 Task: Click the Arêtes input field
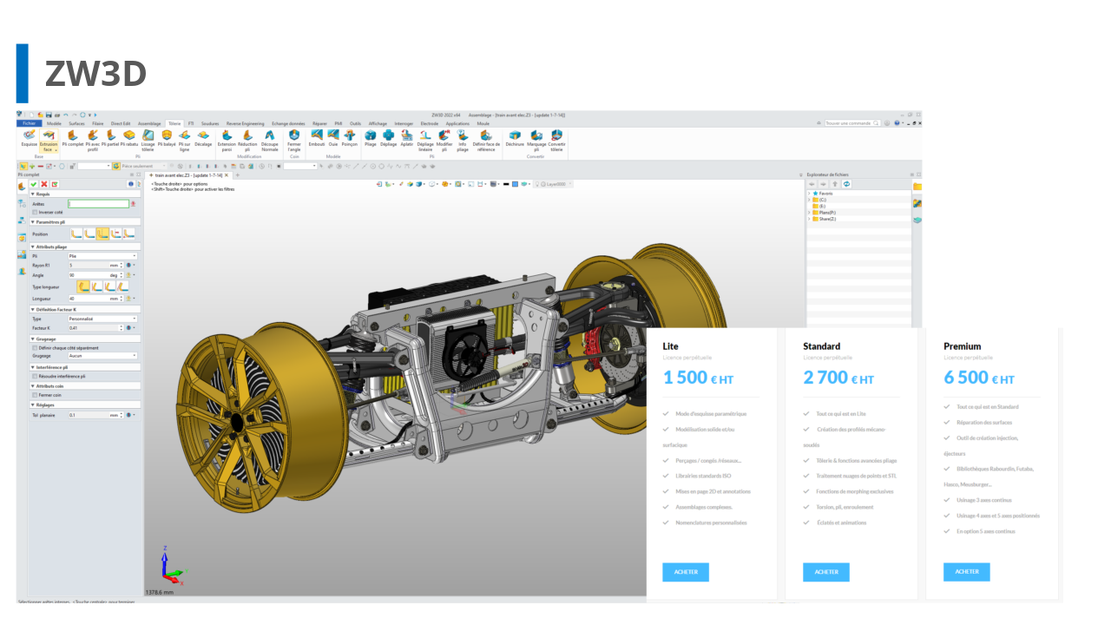(x=98, y=204)
